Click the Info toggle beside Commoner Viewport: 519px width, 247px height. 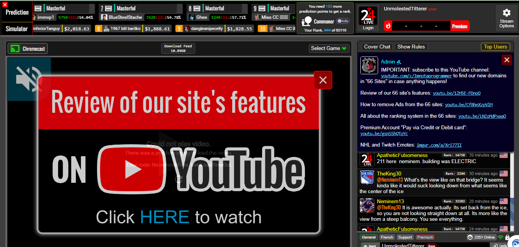343,21
